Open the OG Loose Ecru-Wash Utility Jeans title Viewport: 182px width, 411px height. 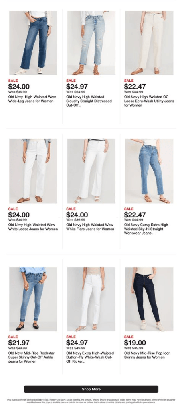(149, 101)
